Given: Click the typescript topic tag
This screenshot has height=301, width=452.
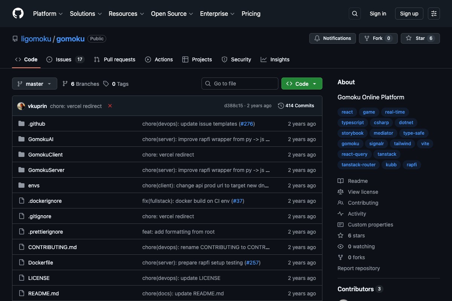Looking at the screenshot, I should [x=353, y=123].
